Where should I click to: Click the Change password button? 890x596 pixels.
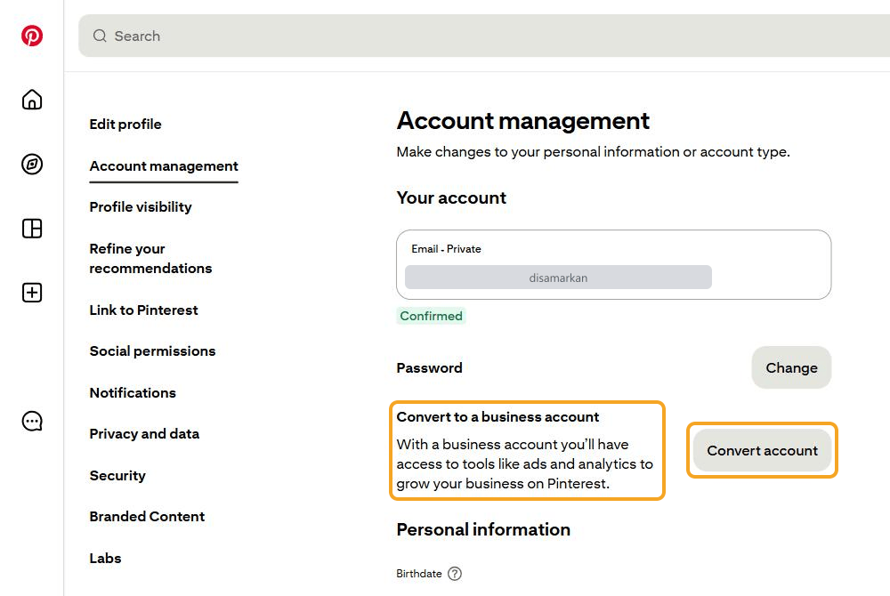(792, 367)
